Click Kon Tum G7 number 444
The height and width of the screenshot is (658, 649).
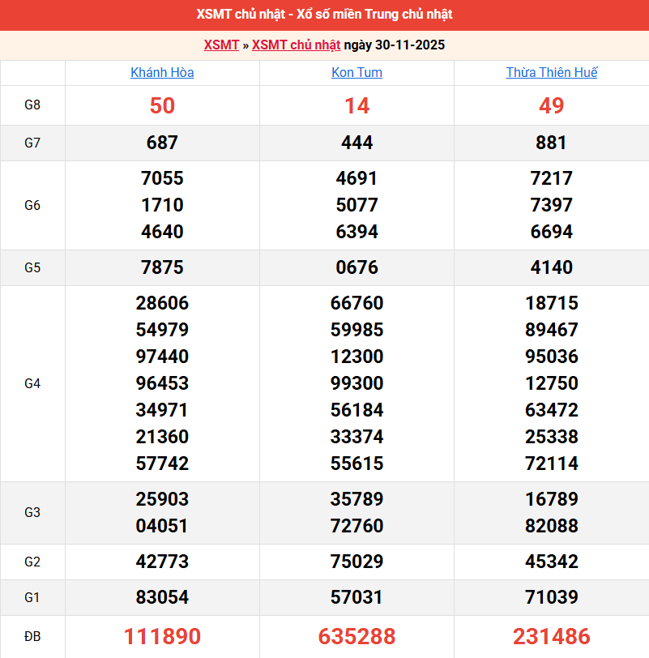click(357, 143)
